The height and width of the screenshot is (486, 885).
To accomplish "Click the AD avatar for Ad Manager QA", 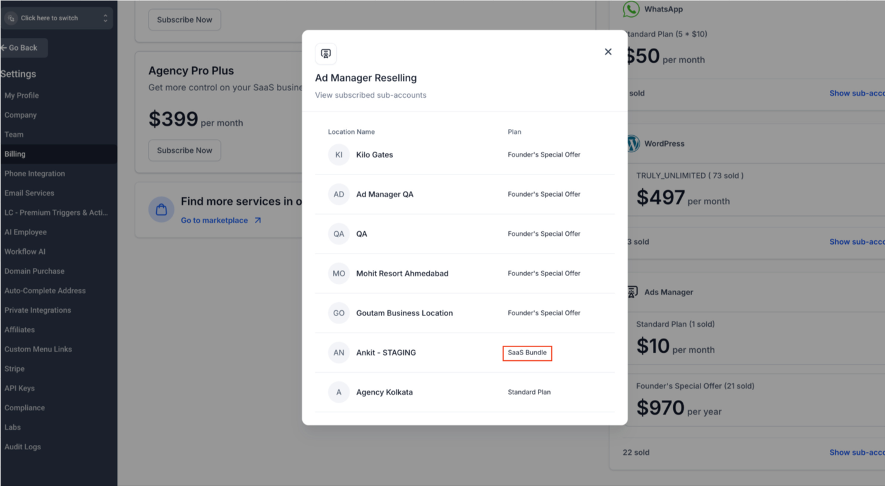I will click(x=339, y=195).
